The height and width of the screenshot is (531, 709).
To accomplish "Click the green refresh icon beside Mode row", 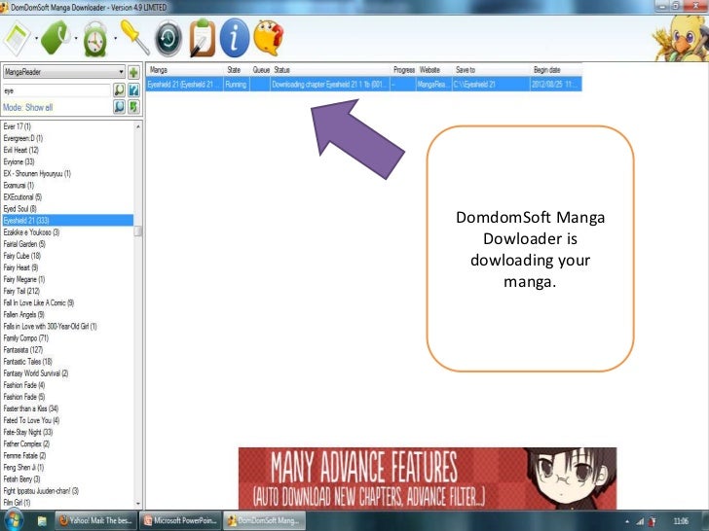I will tap(133, 107).
